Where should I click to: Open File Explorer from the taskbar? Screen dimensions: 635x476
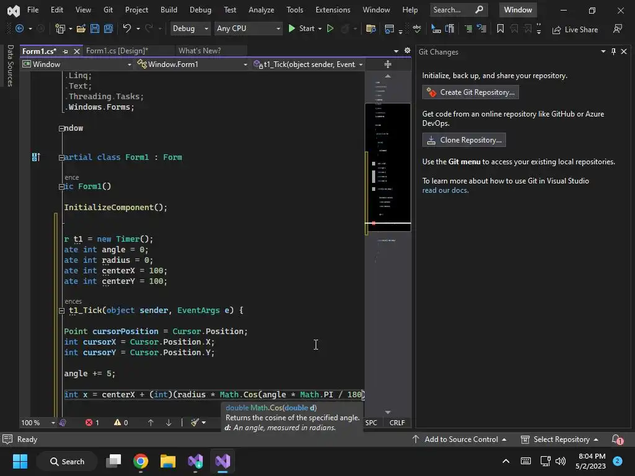coord(167,461)
